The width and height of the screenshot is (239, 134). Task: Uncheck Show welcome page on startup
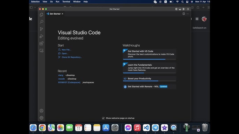103,118
